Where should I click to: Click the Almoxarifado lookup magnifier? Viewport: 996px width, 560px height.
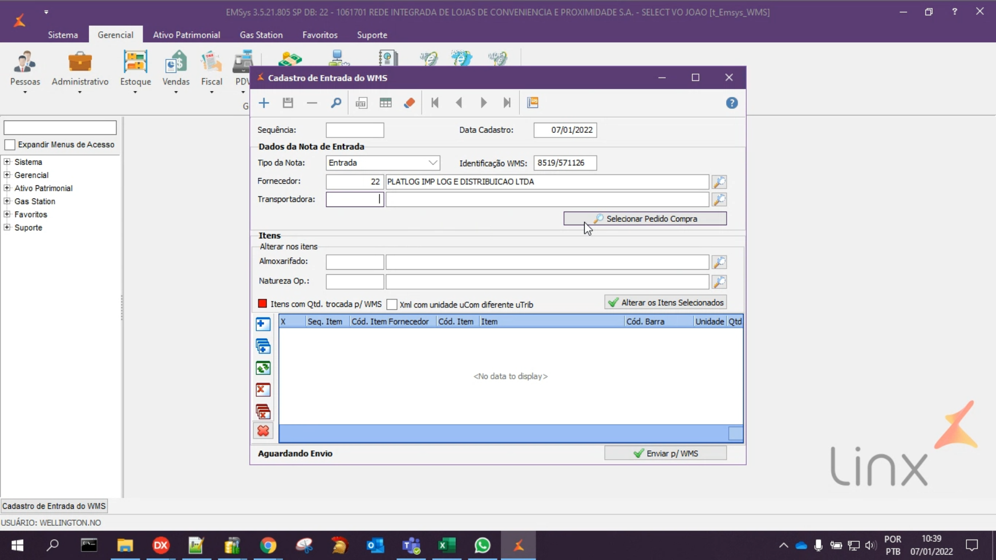tap(719, 262)
